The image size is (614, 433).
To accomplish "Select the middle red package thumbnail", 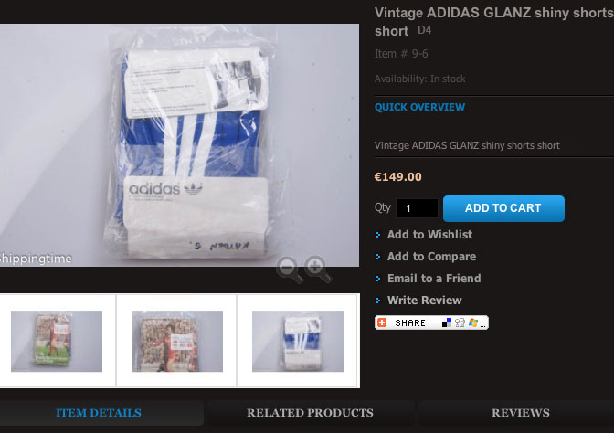I will point(177,341).
